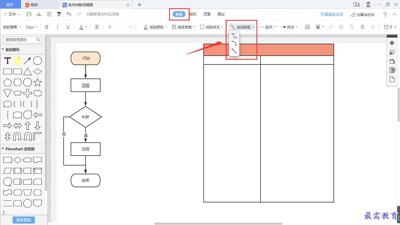The height and width of the screenshot is (225, 400).
Task: Switch to the 排列 tab
Action: click(x=193, y=14)
